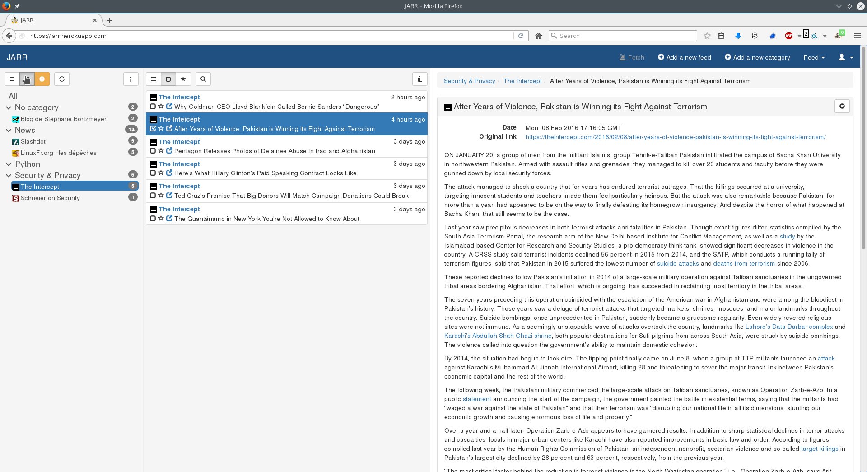
Task: Filter to starred articles only
Action: pos(183,79)
